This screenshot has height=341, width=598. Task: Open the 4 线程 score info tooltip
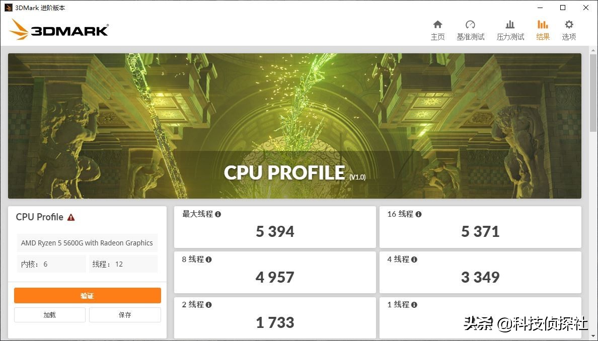414,259
